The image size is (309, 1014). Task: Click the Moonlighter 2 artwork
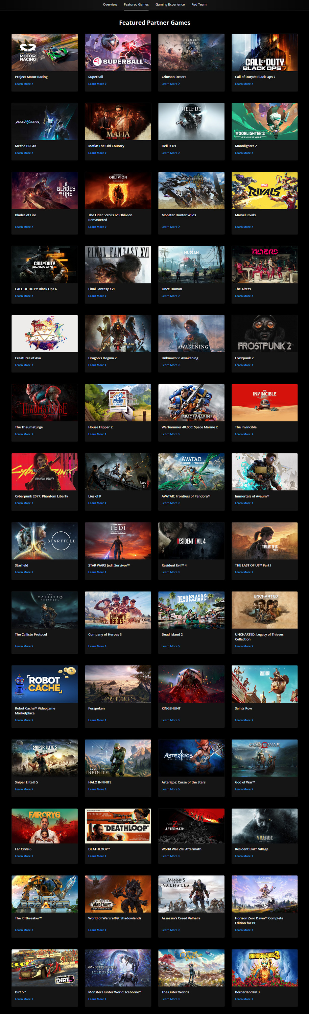coord(264,122)
